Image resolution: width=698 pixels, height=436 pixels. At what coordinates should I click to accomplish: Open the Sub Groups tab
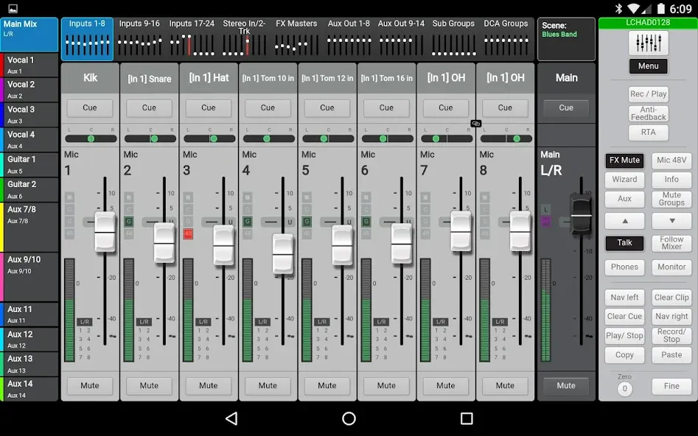click(x=453, y=39)
